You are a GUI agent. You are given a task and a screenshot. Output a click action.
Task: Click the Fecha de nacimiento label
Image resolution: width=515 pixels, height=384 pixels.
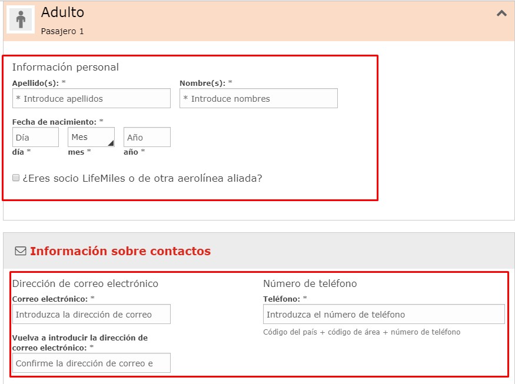54,122
